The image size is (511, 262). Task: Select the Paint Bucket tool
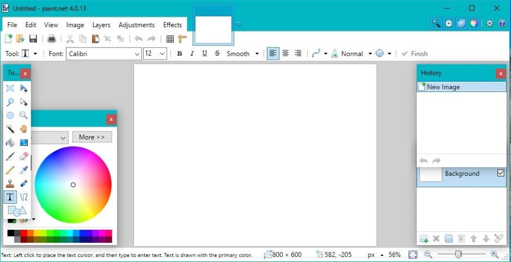pos(10,142)
